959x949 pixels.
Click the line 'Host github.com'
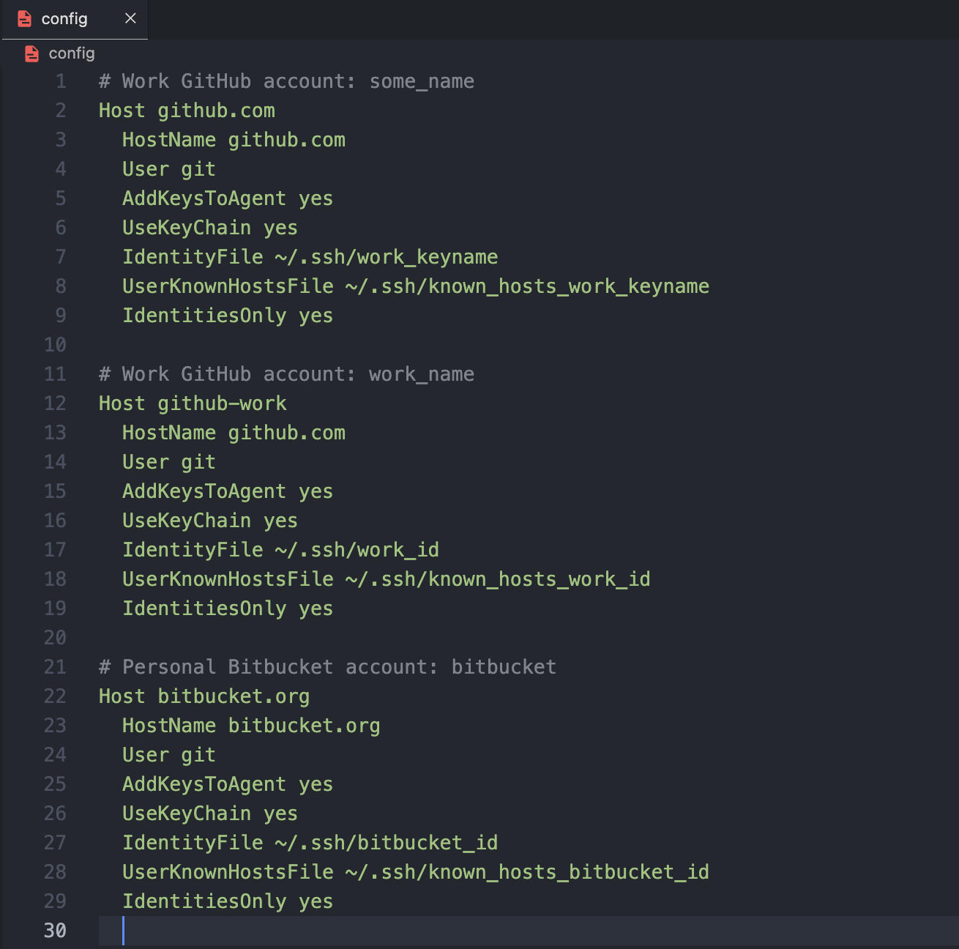tap(187, 111)
